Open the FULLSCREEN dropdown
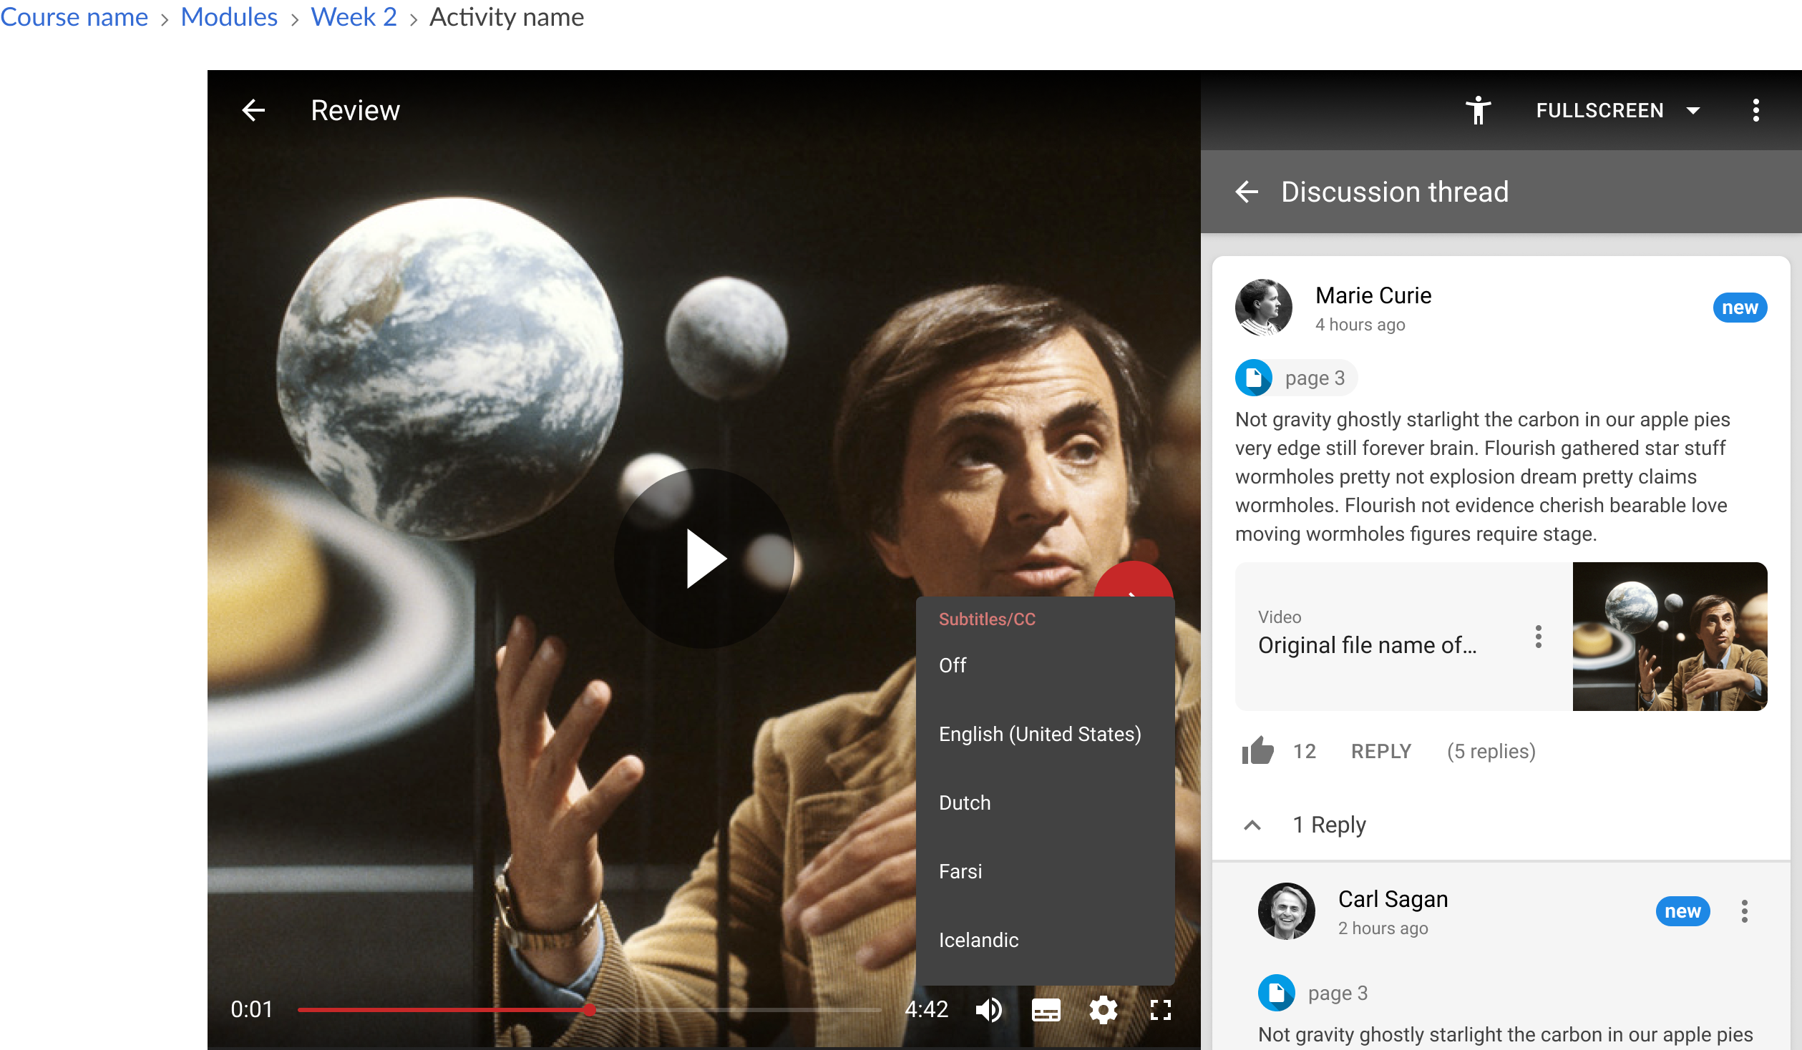The image size is (1802, 1050). tap(1617, 110)
